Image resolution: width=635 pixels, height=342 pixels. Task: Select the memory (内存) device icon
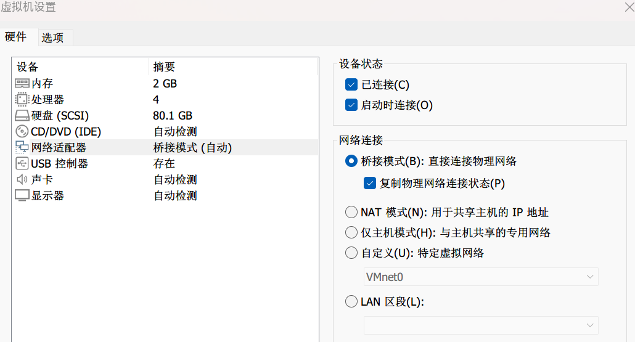coord(22,83)
